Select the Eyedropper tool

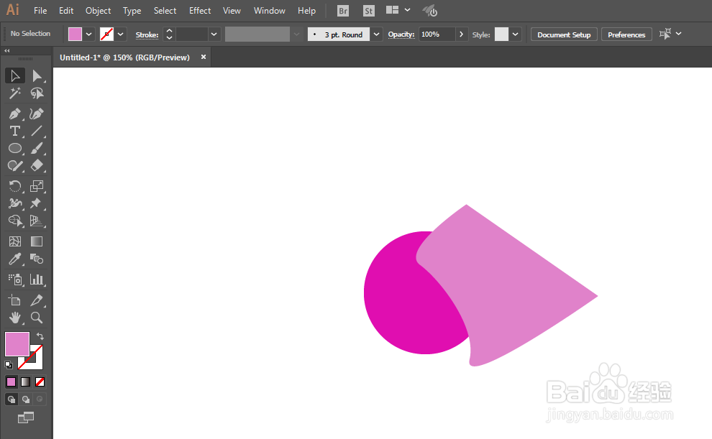tap(15, 259)
